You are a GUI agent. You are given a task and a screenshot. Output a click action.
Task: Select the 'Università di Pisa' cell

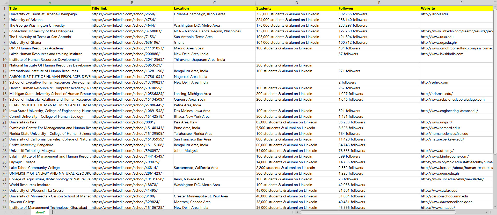click(50, 122)
